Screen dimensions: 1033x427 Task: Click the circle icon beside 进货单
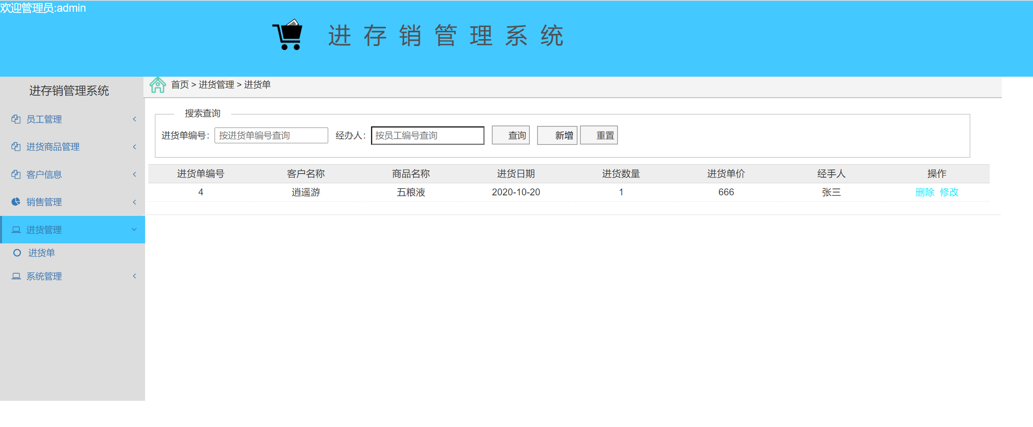(17, 253)
